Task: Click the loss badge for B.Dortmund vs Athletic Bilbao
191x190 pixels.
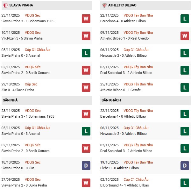Action: (x=185, y=183)
